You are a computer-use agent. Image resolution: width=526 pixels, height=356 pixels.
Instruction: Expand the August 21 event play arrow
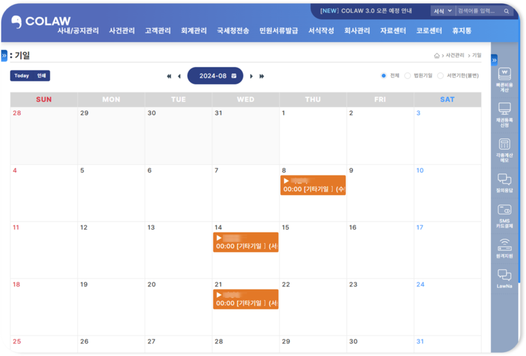click(x=219, y=295)
